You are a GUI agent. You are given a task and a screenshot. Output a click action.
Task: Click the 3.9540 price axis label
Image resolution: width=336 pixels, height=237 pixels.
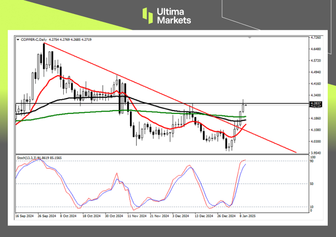(x=316, y=153)
